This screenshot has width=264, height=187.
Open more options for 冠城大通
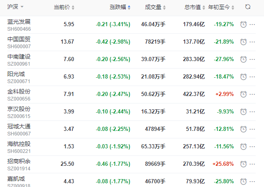(252, 129)
